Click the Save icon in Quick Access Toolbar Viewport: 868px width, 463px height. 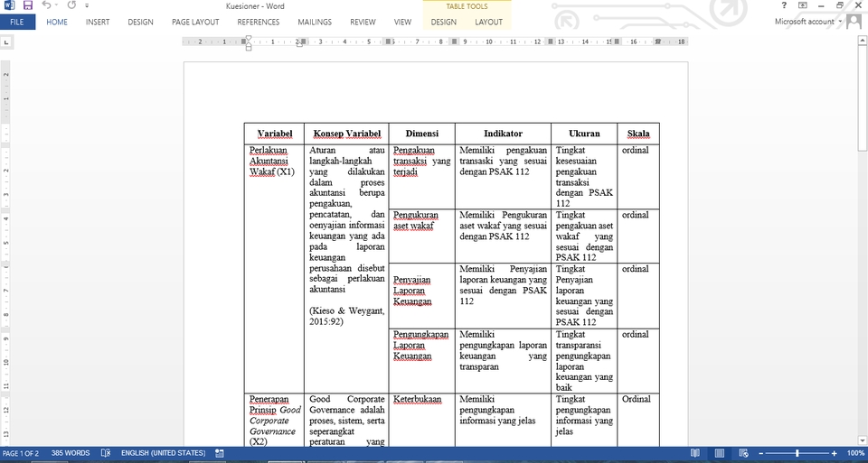28,5
